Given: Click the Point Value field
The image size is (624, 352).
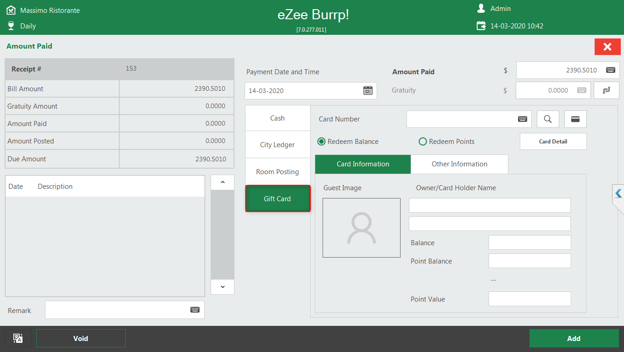Looking at the screenshot, I should point(529,299).
